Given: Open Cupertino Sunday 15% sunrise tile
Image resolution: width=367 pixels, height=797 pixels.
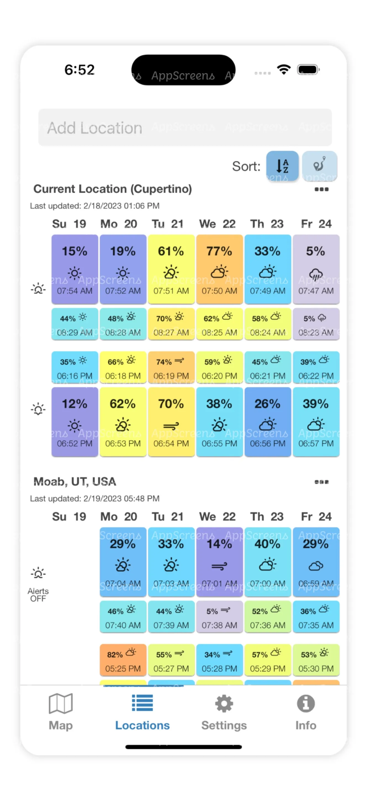Looking at the screenshot, I should click(x=75, y=269).
